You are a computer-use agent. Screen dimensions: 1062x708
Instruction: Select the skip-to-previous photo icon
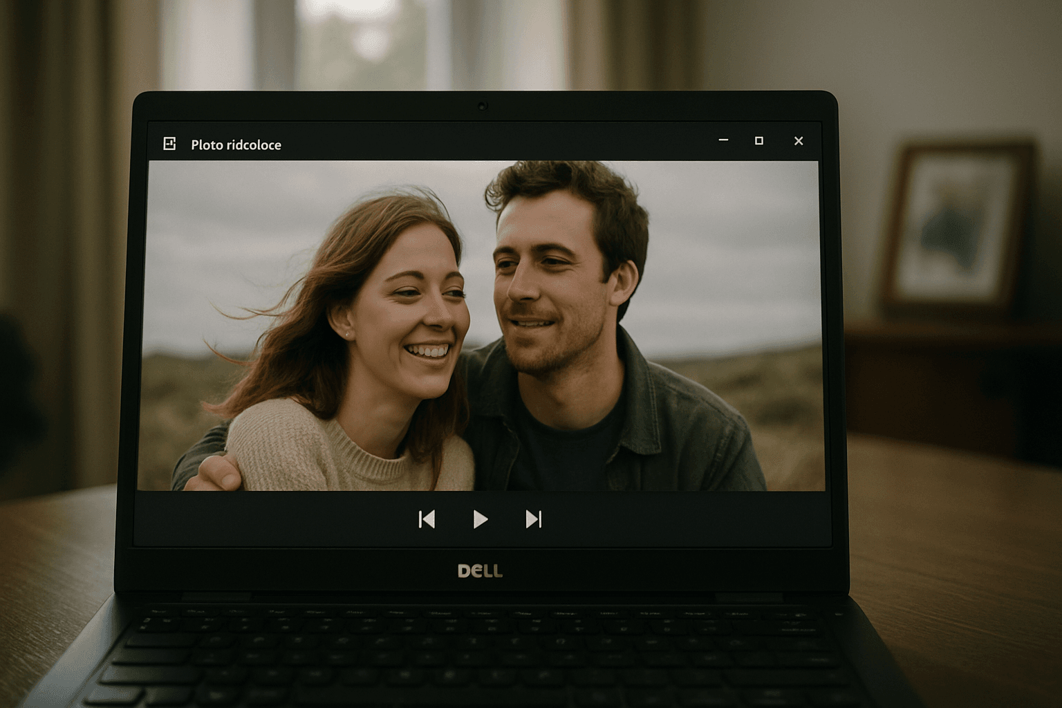[426, 520]
